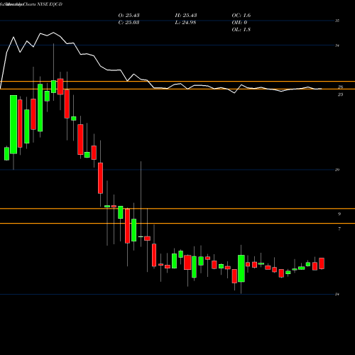Click the 'OC: 1.6' value
355x355 pixels.
(x=241, y=16)
